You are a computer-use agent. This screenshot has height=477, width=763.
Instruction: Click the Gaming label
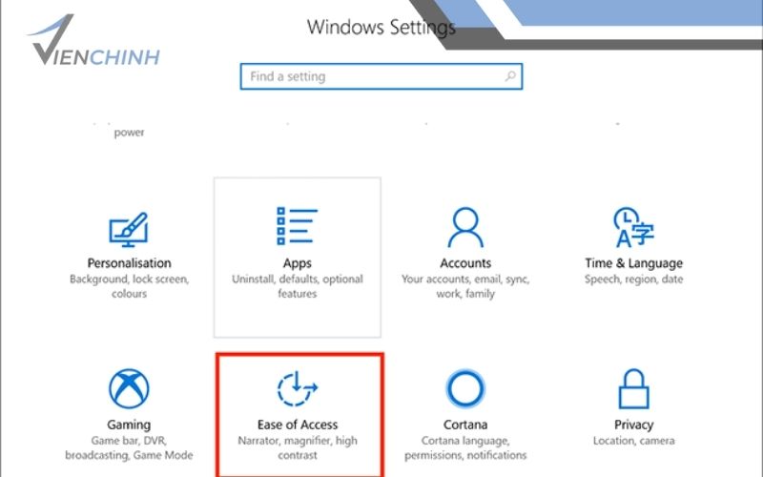point(129,425)
